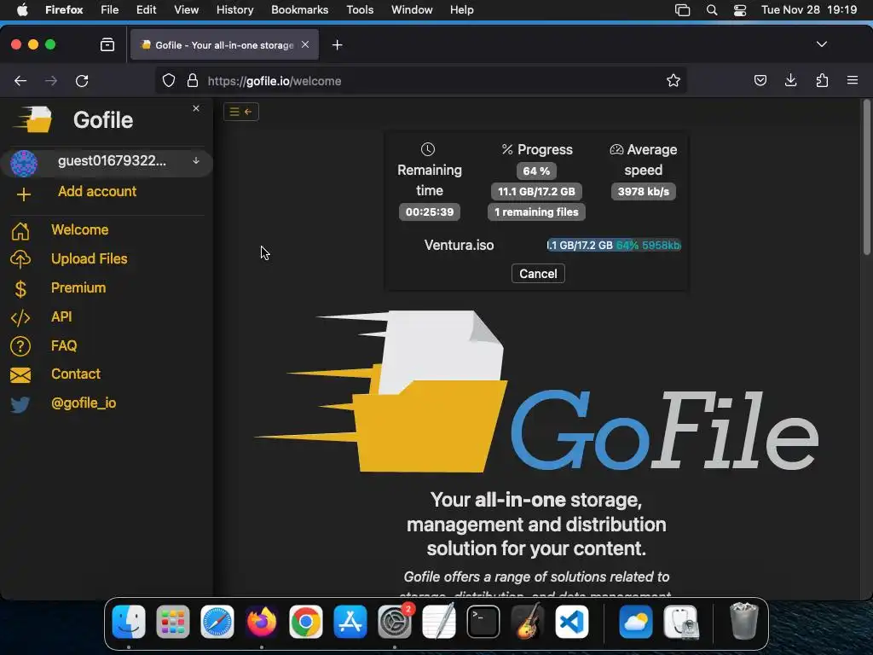Expand the list all tabs chevron
873x655 pixels.
tap(821, 44)
